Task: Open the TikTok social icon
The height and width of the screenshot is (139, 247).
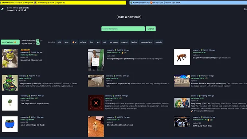Action: pos(25,10)
